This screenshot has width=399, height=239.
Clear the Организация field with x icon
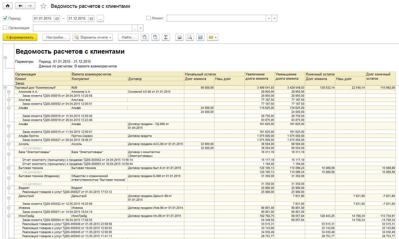pos(141,28)
